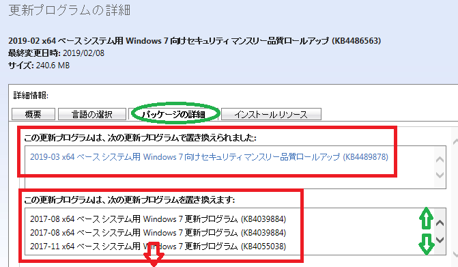
Task: Click the 次の更新プログラムを置き換えます heading
Action: (130, 200)
